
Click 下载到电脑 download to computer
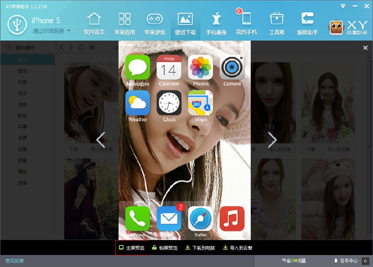click(200, 248)
